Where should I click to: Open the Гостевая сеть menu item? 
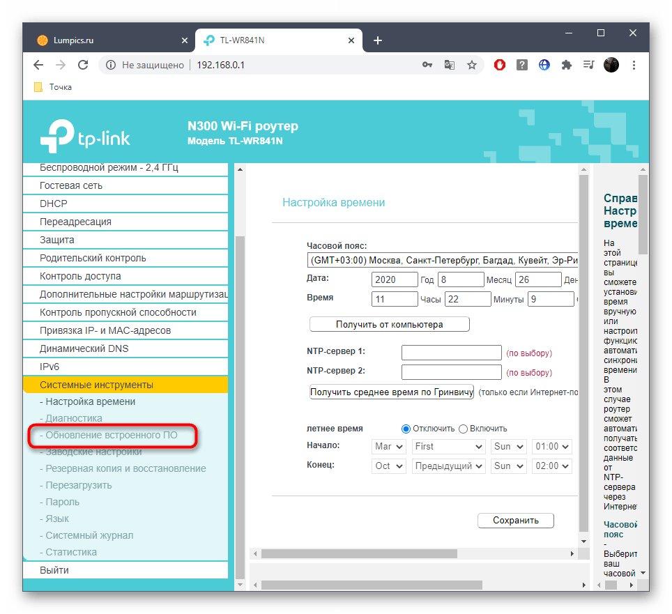(x=125, y=186)
